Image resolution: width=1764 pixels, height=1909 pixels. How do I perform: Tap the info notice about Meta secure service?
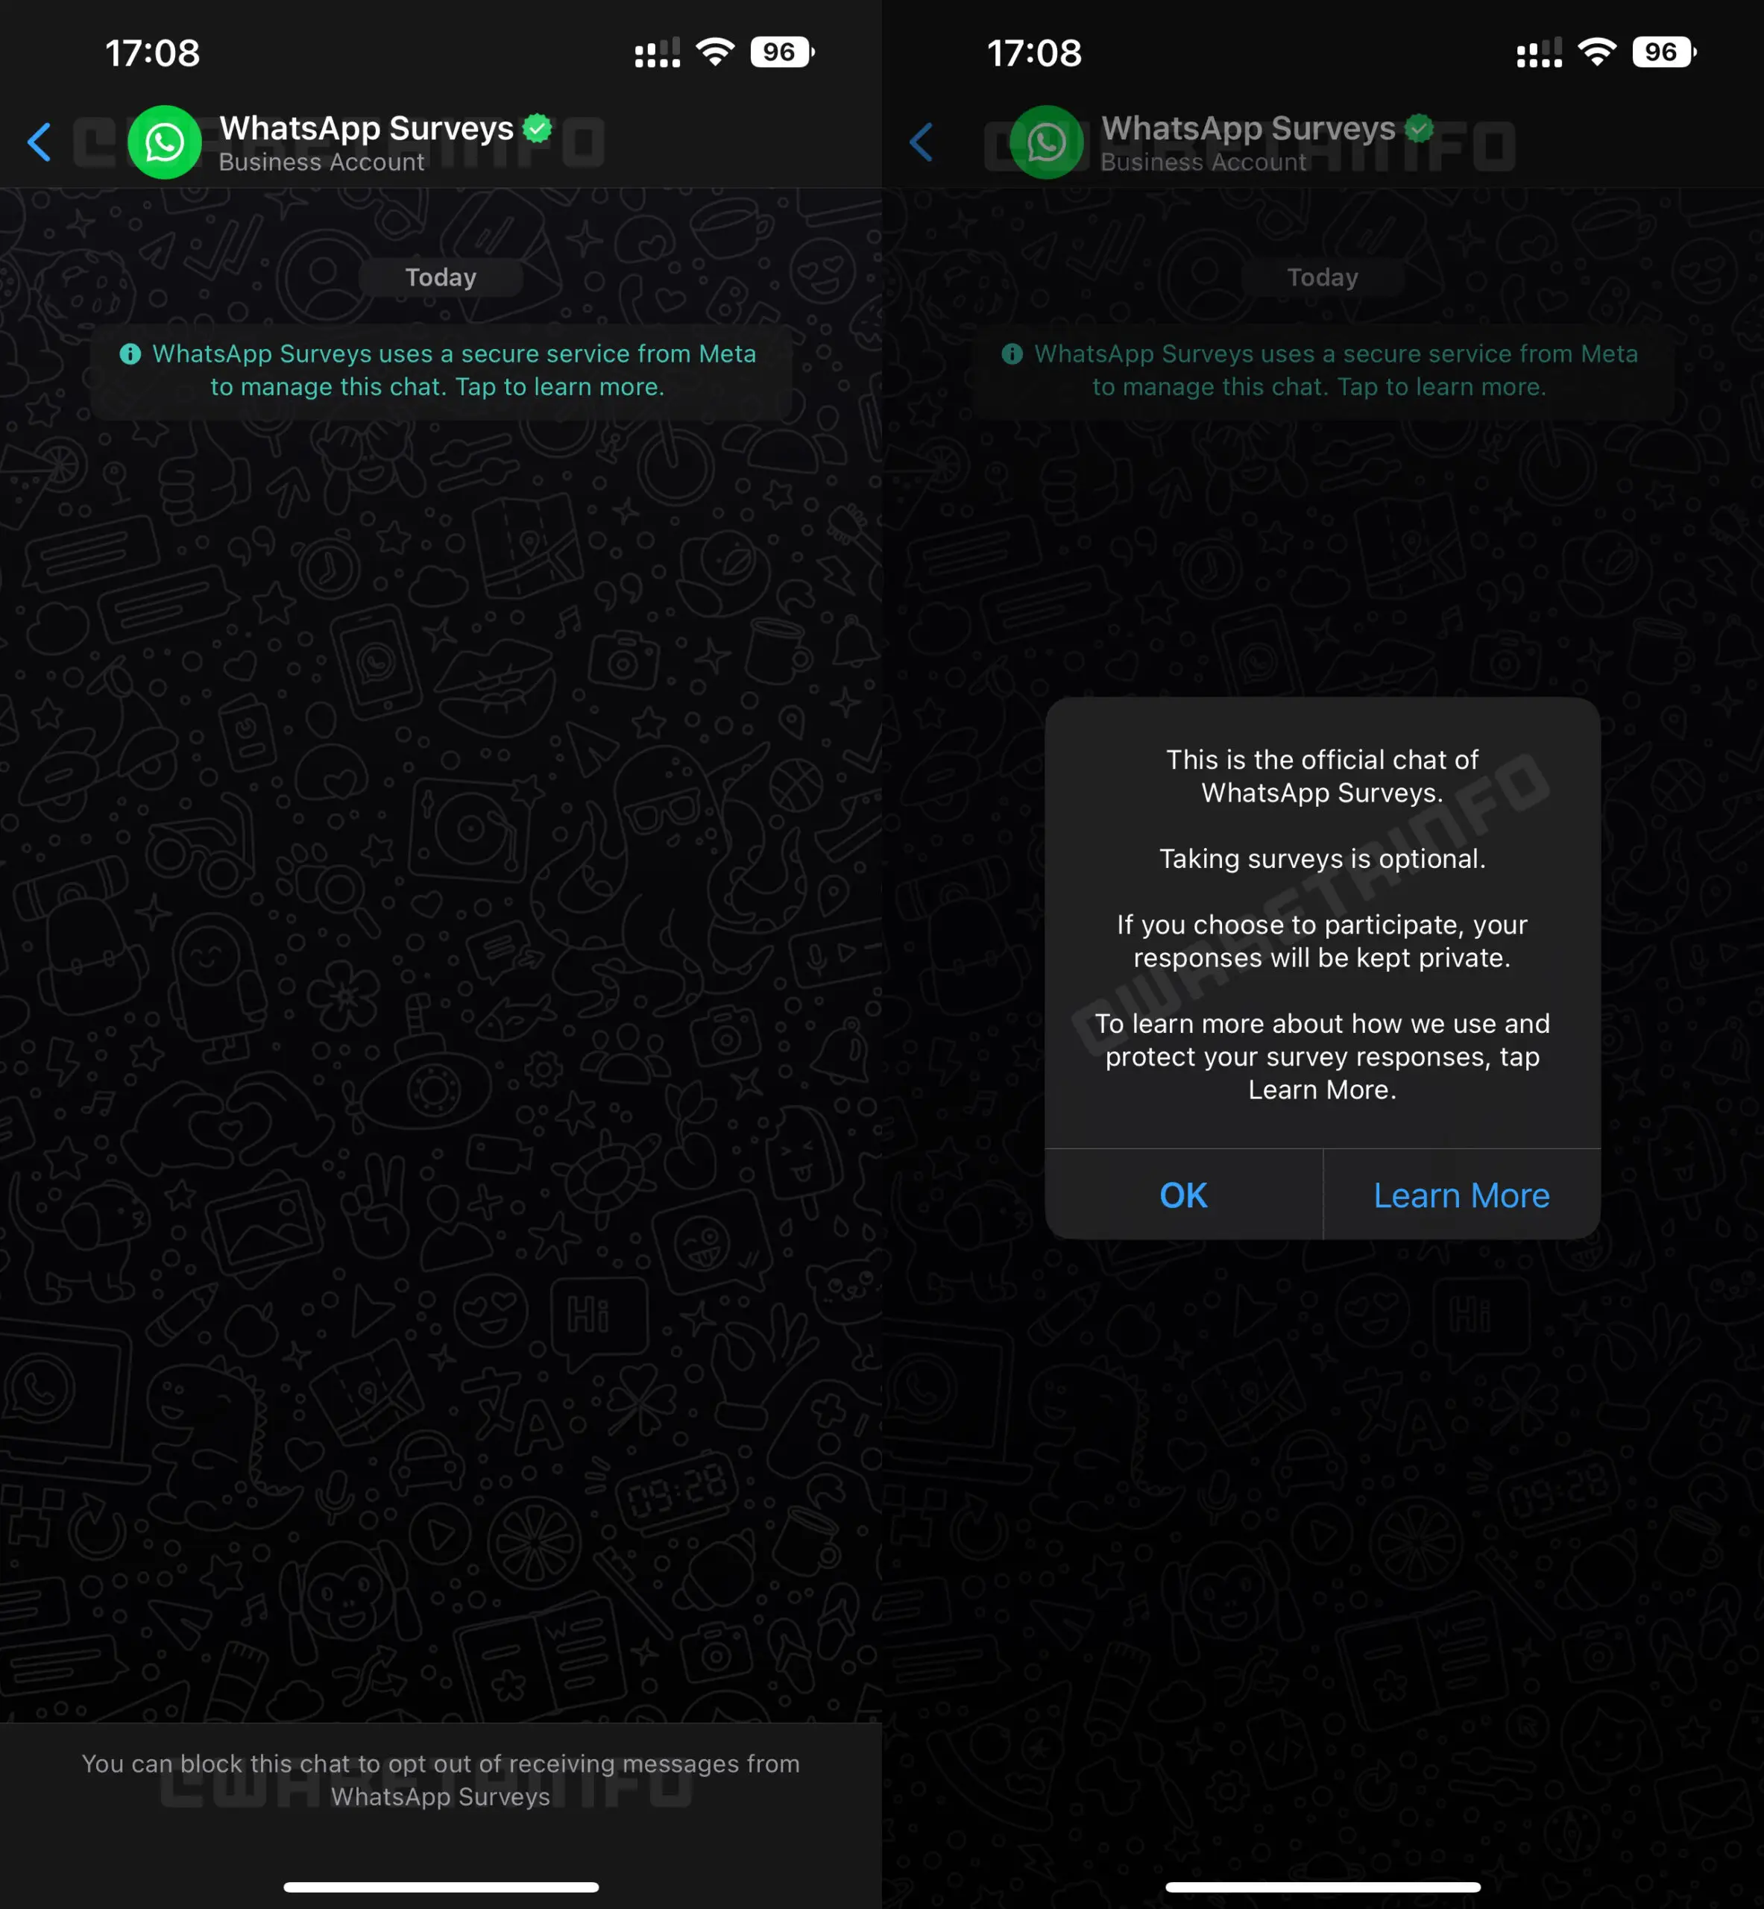[439, 369]
